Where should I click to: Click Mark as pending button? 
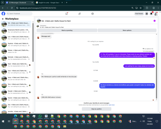click(67, 30)
